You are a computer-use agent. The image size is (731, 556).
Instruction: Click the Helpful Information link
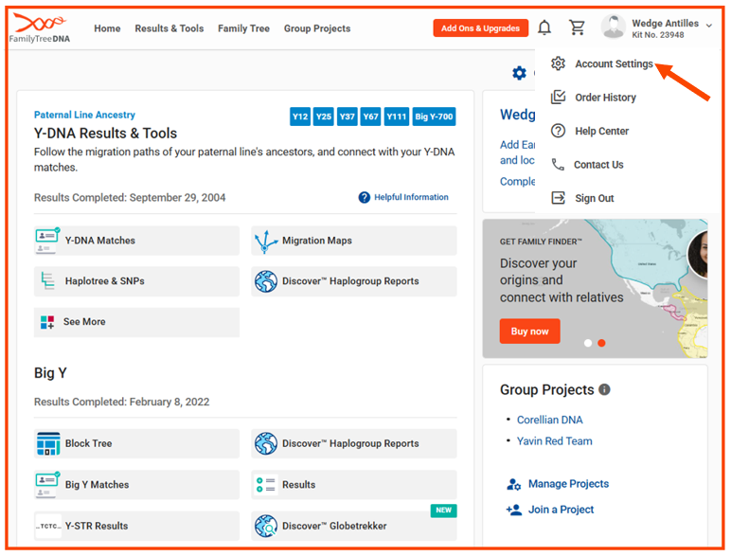pos(411,197)
